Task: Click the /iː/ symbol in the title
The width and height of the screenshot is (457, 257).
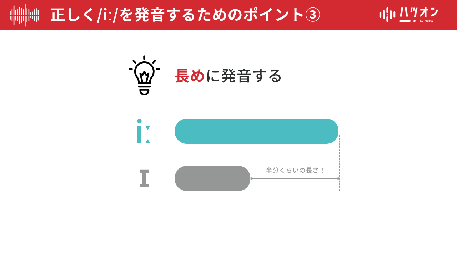Action: [107, 15]
